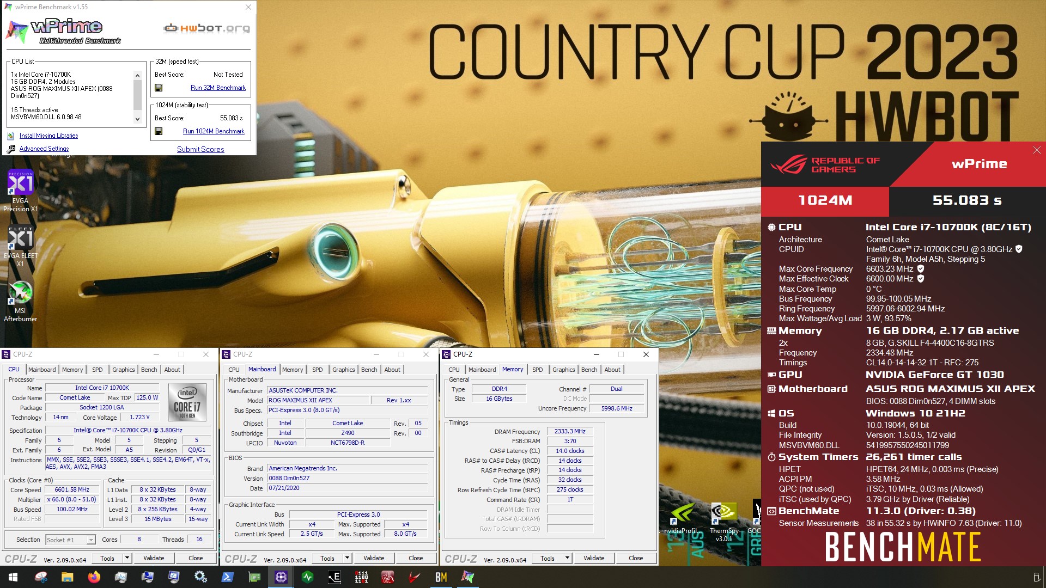The width and height of the screenshot is (1046, 588).
Task: Click Core Speed value 6601.58 MHz
Action: click(x=72, y=490)
